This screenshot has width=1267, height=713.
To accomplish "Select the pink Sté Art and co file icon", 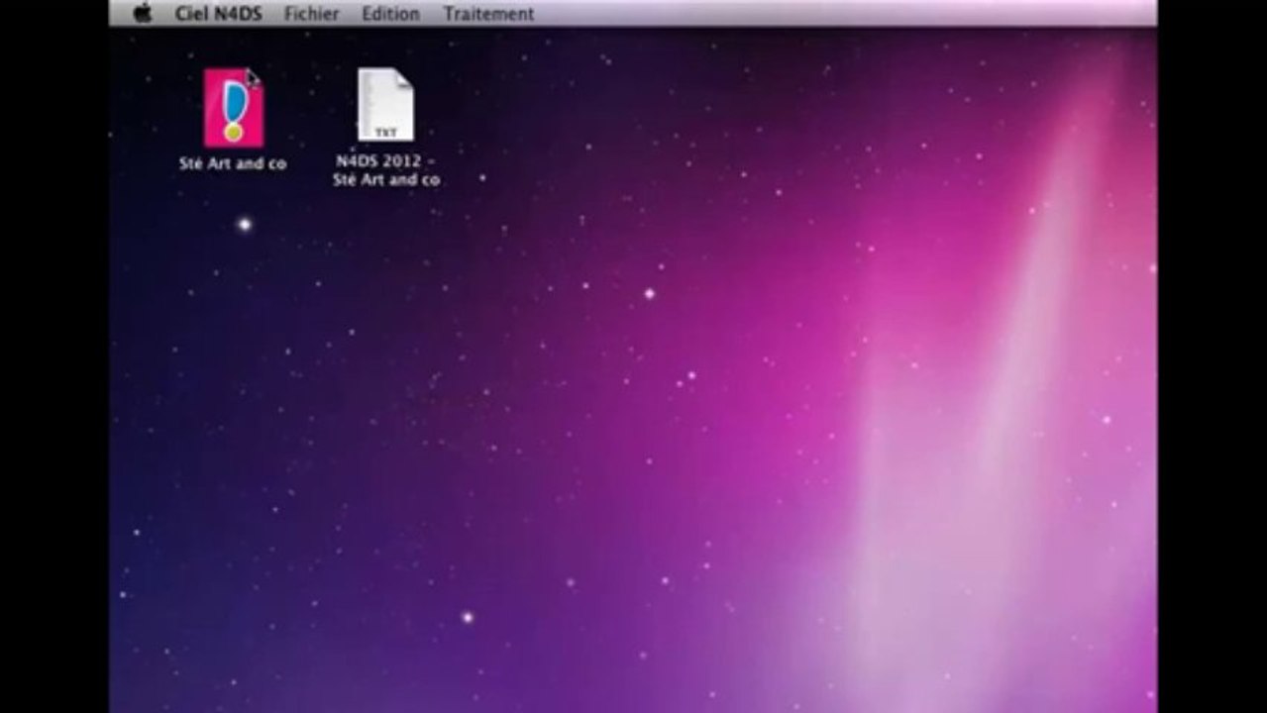I will (234, 108).
